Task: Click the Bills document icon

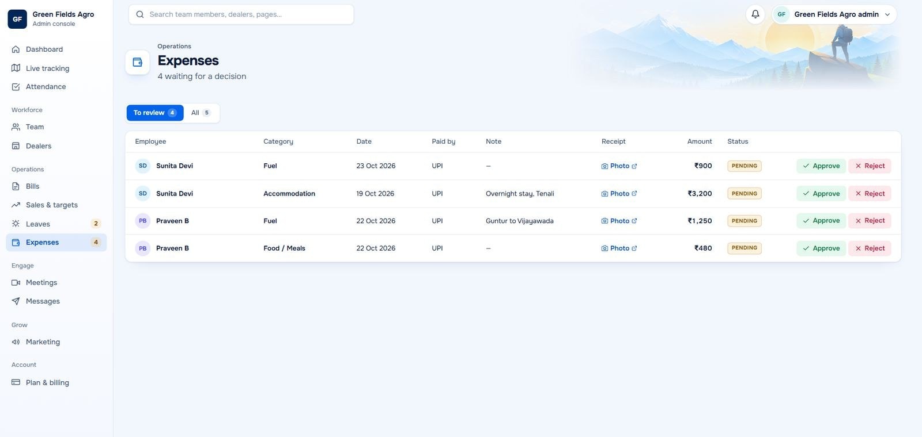Action: point(16,186)
